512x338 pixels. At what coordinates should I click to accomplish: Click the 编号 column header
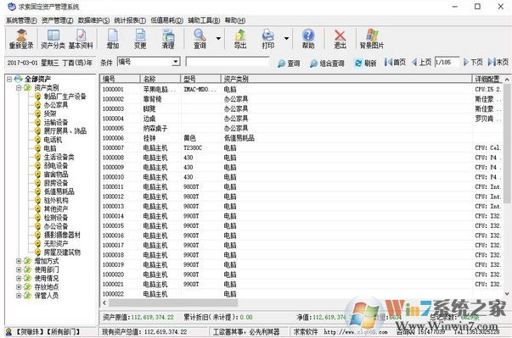[x=121, y=79]
